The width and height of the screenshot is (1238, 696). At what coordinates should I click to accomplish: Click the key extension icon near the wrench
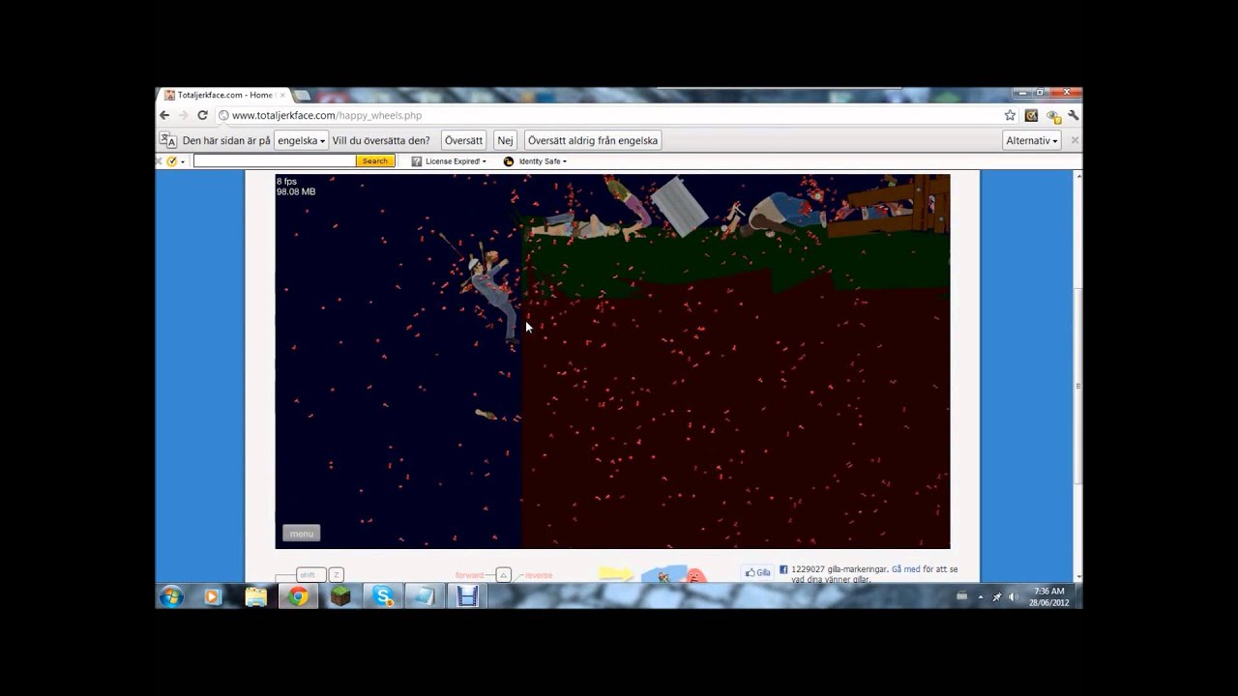tap(1053, 115)
